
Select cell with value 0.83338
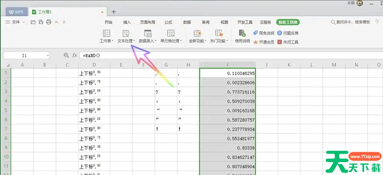coord(227,148)
